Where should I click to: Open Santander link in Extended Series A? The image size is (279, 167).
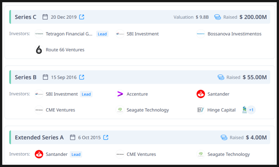(x=57, y=154)
